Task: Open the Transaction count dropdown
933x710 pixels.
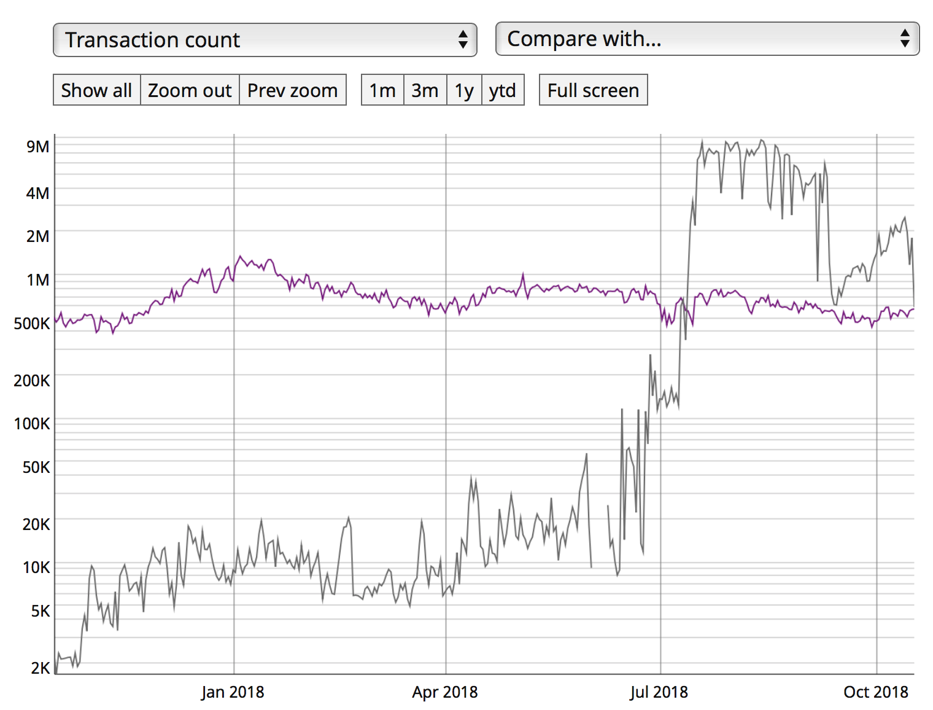Action: tap(265, 40)
